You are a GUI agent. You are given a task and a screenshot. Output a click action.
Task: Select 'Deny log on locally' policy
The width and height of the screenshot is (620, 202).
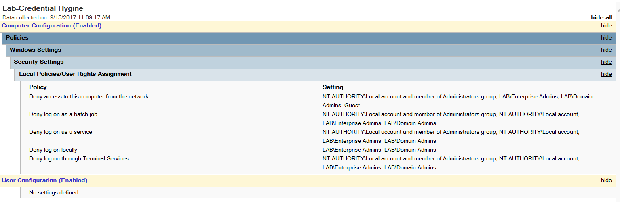click(x=53, y=150)
